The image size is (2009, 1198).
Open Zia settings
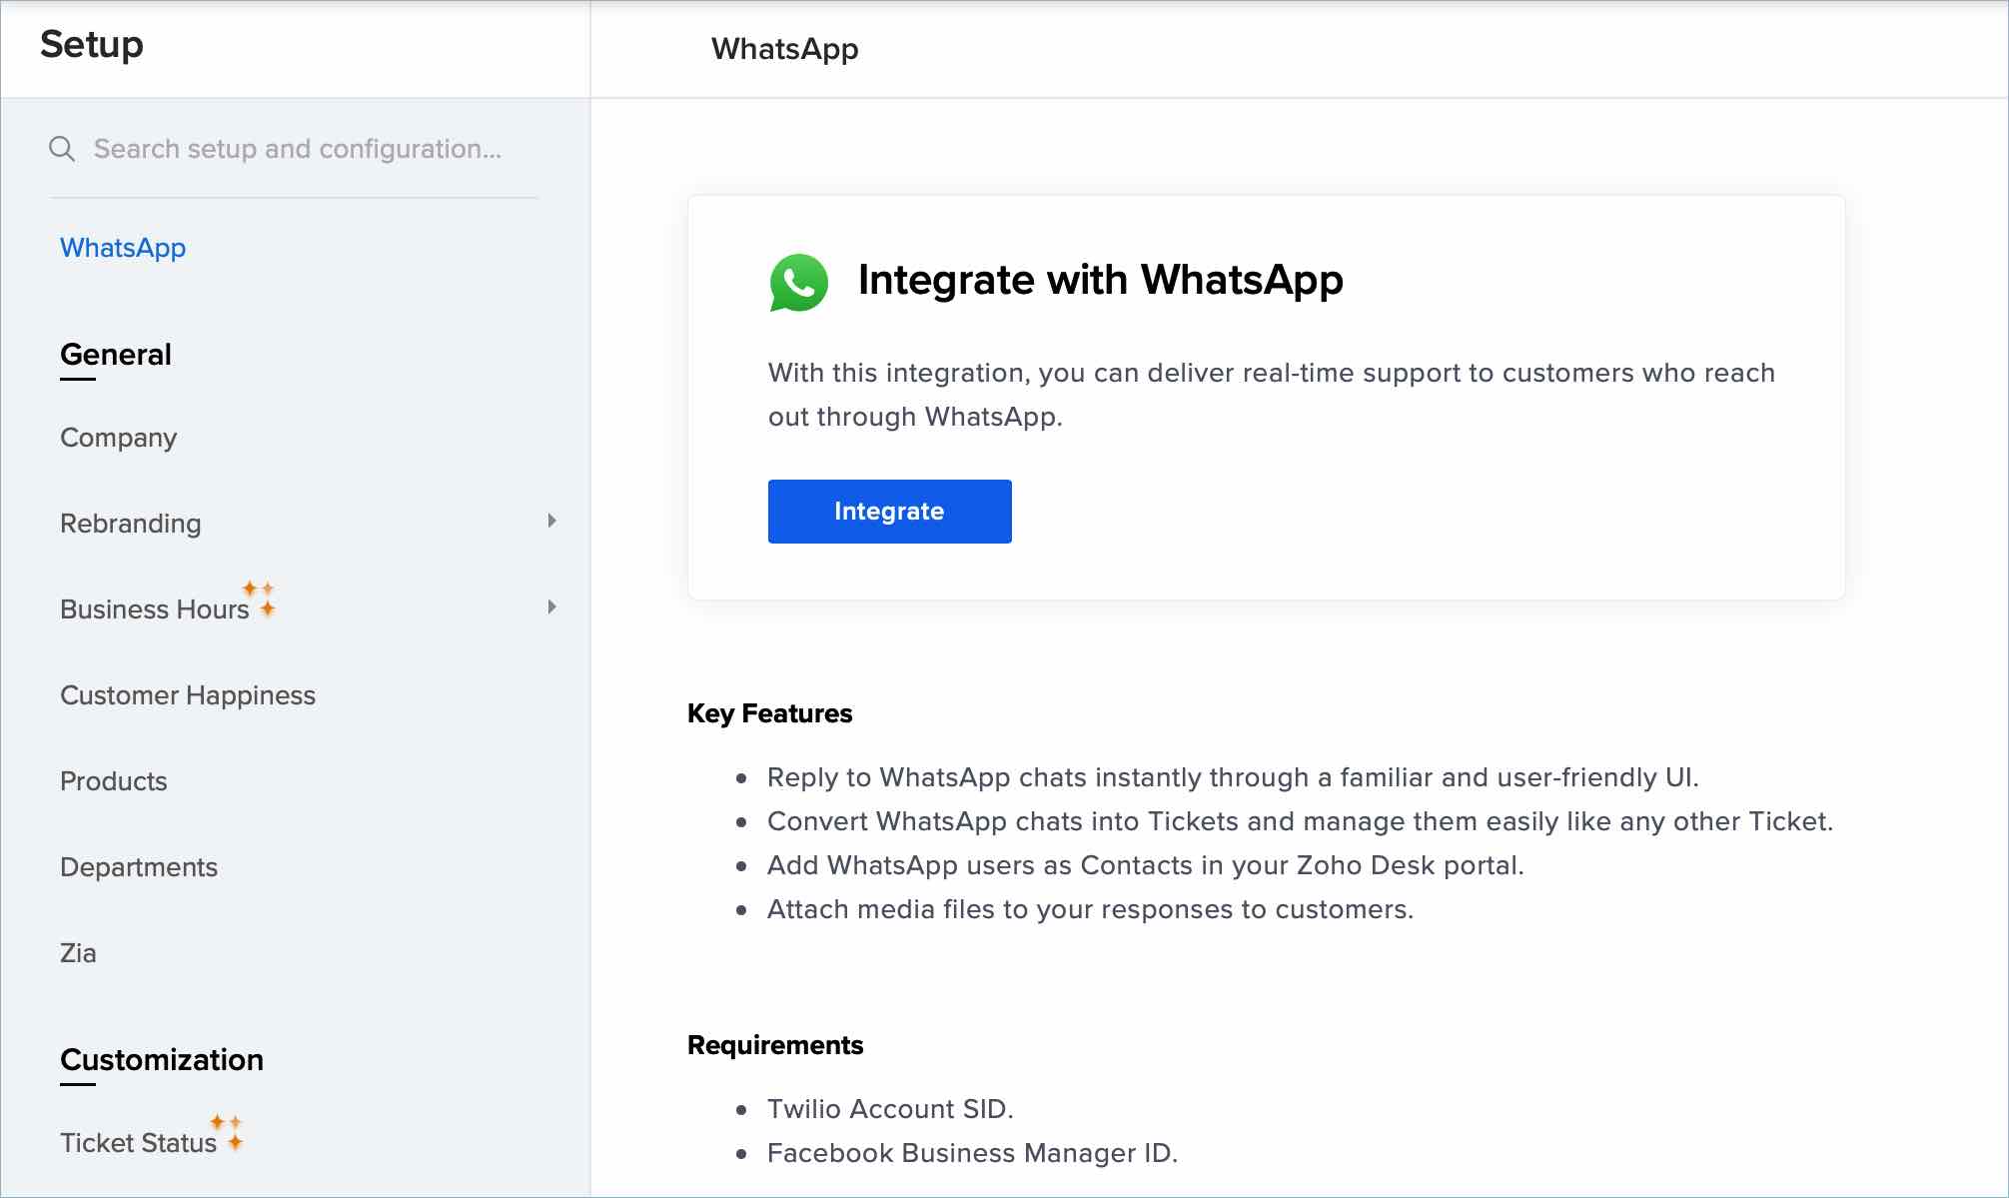[78, 953]
